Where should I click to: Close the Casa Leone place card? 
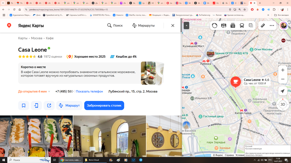click(173, 26)
